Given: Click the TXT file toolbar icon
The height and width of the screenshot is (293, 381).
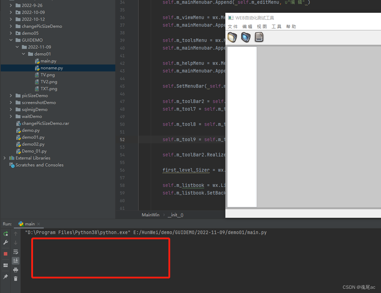Looking at the screenshot, I should [259, 37].
